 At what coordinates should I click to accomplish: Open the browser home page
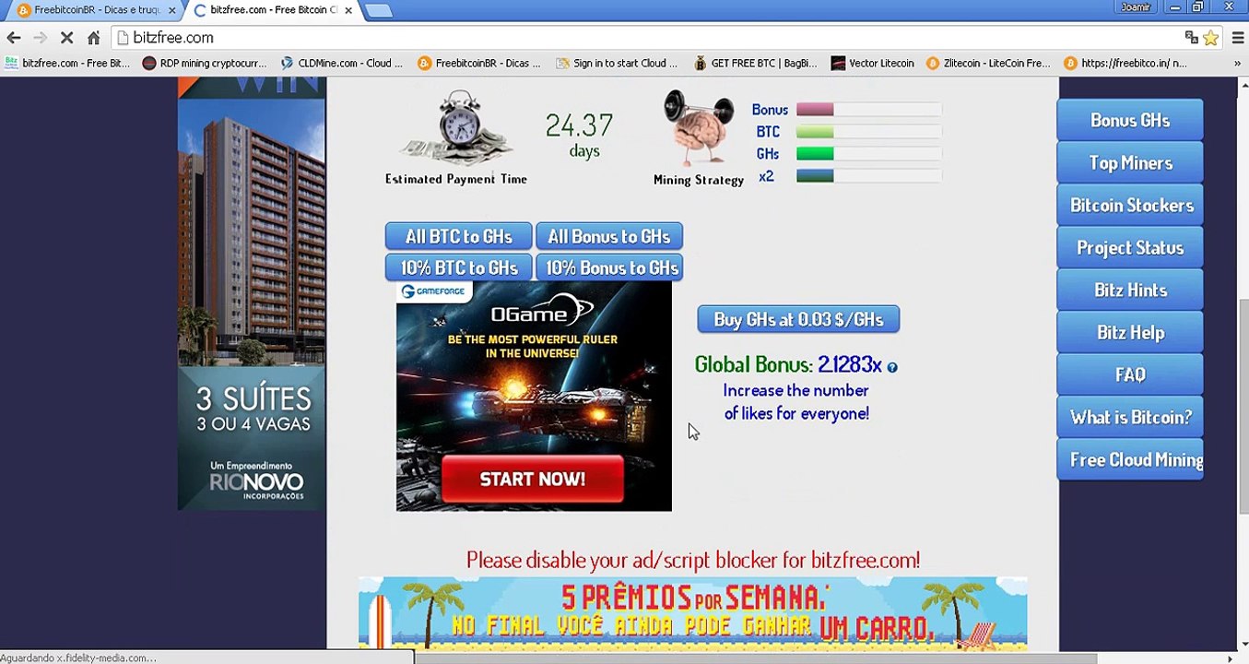93,38
